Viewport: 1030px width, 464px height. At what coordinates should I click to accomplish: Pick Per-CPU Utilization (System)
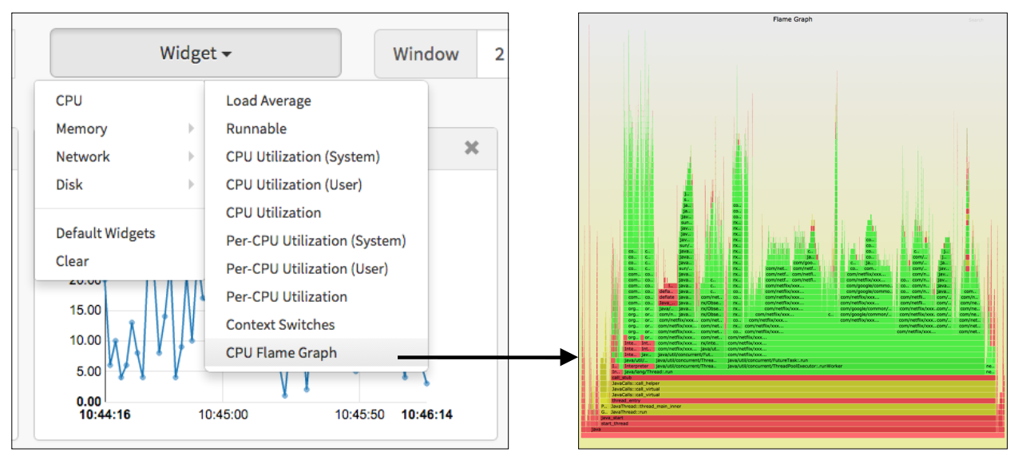(315, 240)
